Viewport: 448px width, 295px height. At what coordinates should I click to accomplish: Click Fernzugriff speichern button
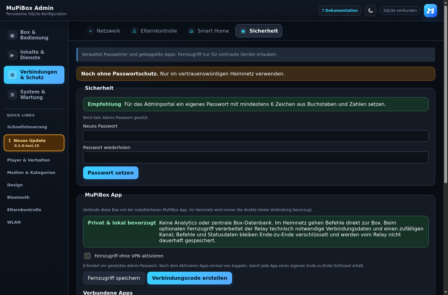pyautogui.click(x=114, y=278)
